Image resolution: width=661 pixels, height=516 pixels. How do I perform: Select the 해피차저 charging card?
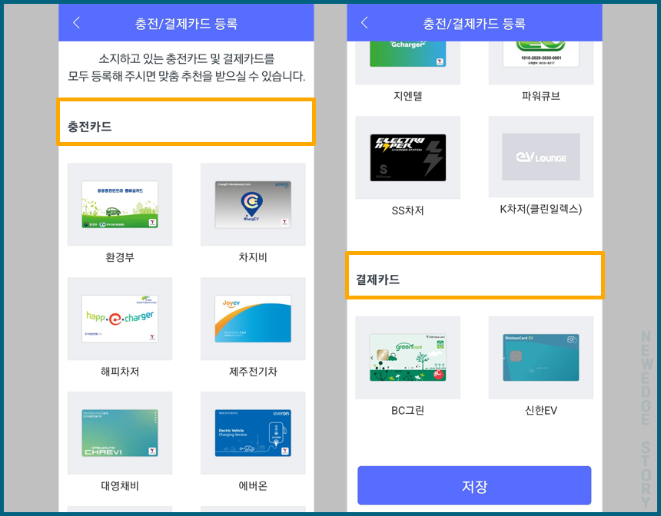point(120,319)
